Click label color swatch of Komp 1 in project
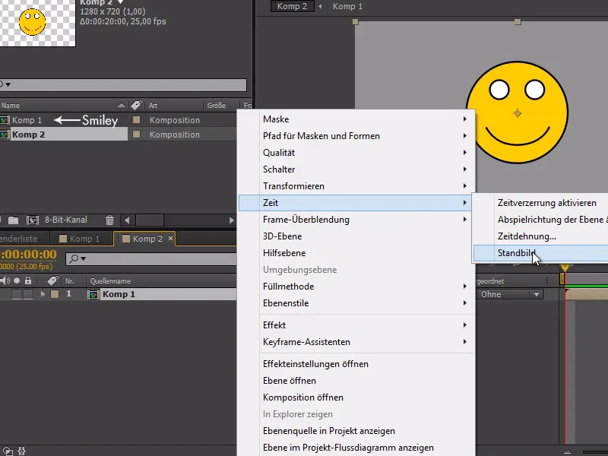Viewport: 608px width, 456px height. coord(136,120)
